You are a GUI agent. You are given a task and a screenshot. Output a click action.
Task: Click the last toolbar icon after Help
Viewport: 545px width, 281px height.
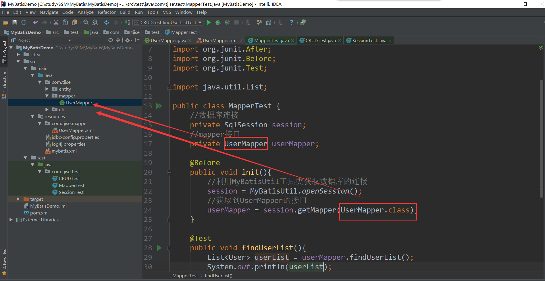coord(303,22)
